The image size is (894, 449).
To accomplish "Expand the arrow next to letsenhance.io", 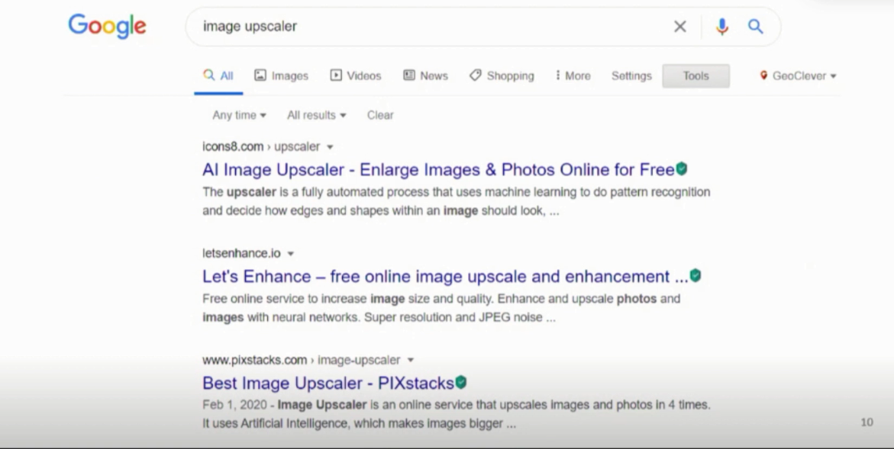I will pos(290,254).
